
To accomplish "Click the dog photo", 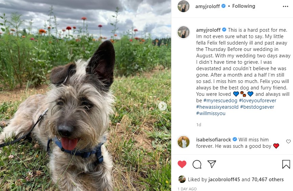I will 86,95.
